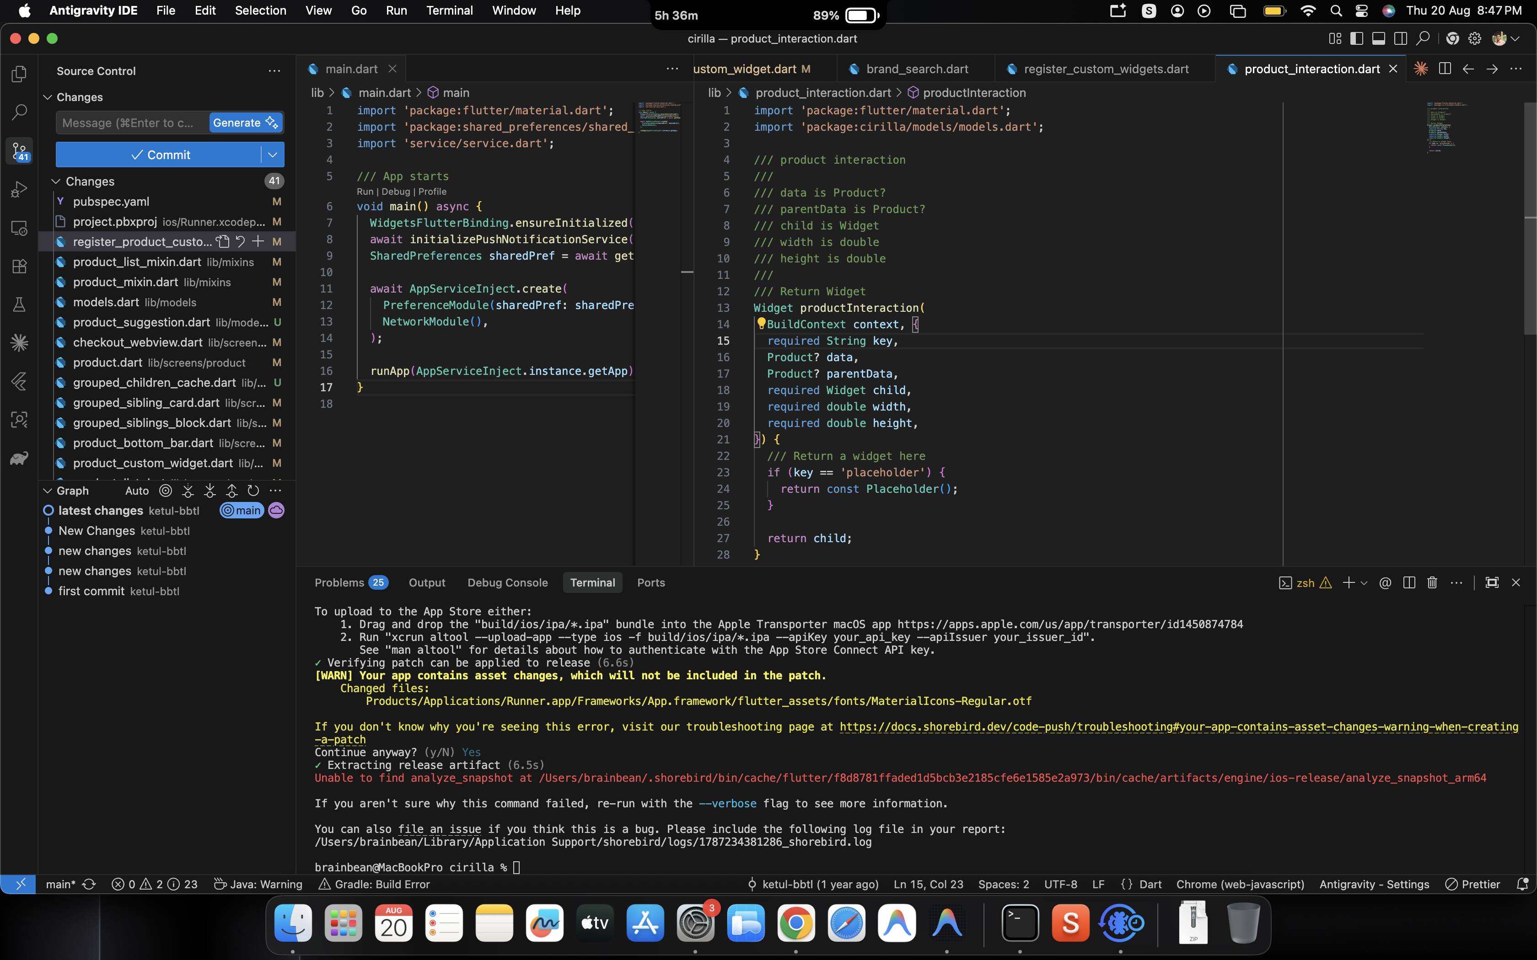1537x960 pixels.
Task: Open the Search view in activity bar
Action: [x=19, y=112]
